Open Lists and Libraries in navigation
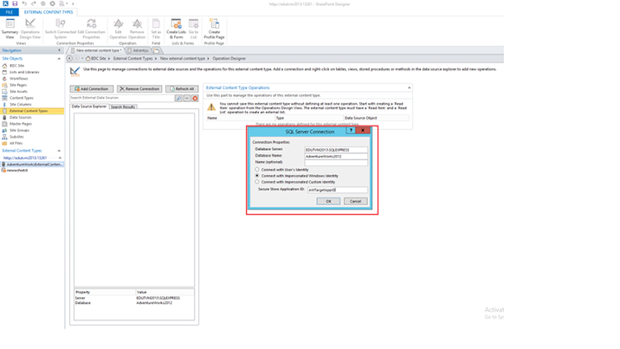 point(24,73)
